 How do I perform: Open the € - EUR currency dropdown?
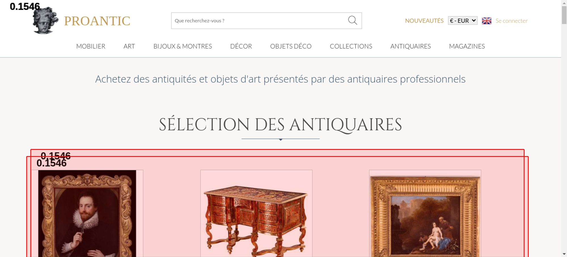(x=463, y=21)
